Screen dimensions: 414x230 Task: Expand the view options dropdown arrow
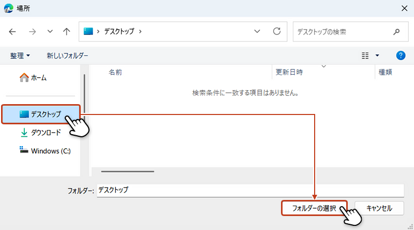pos(377,55)
